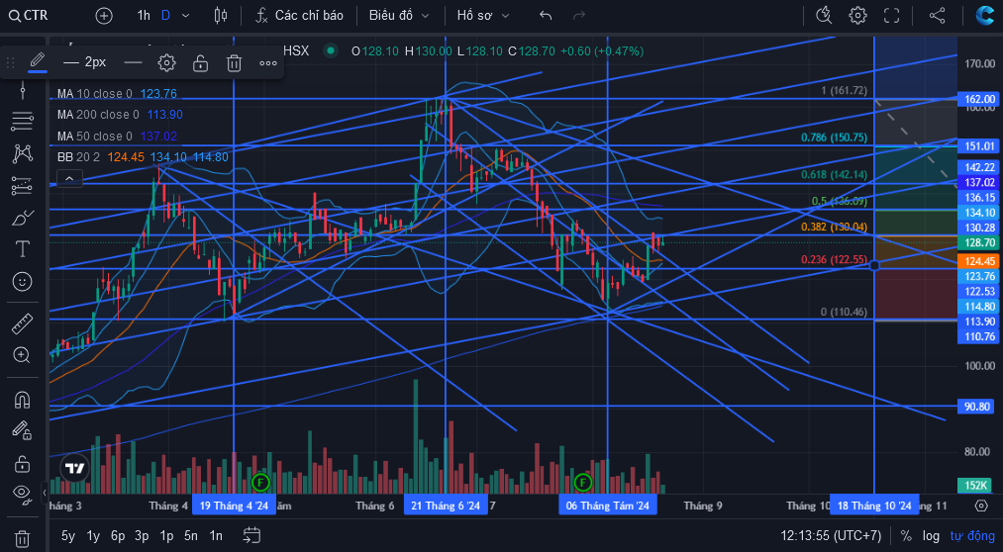The height and width of the screenshot is (552, 1003).
Task: Toggle log scale button
Action: 931,535
